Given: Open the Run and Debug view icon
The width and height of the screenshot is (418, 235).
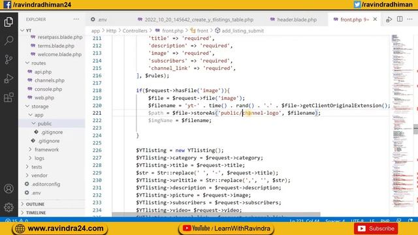Looking at the screenshot, I should [8, 78].
